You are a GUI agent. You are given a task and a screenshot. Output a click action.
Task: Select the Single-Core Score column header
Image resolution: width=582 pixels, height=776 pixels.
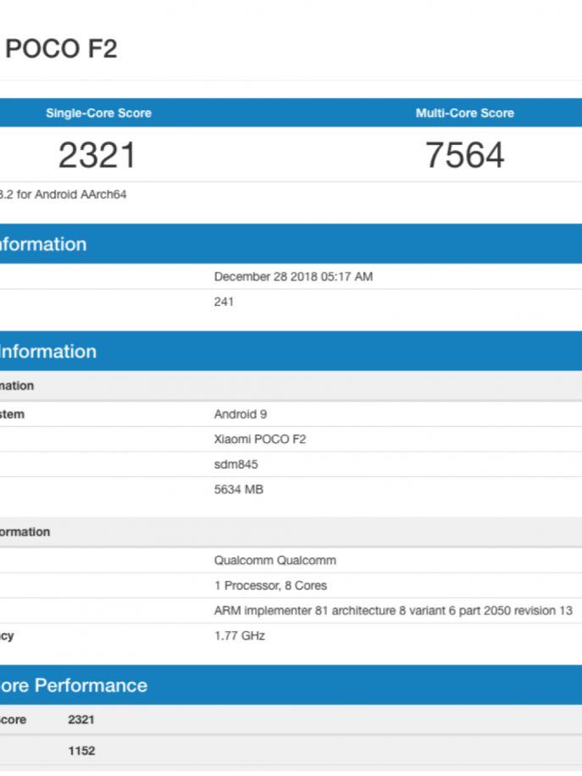pyautogui.click(x=98, y=113)
